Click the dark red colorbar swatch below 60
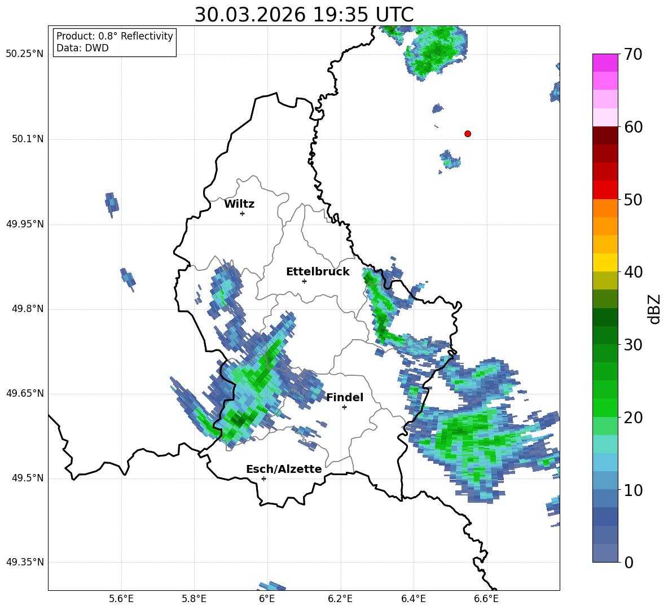This screenshot has height=610, width=668. (605, 135)
